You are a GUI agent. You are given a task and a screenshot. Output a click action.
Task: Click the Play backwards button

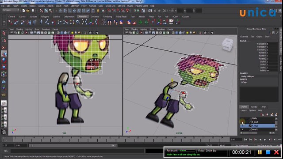point(260,140)
